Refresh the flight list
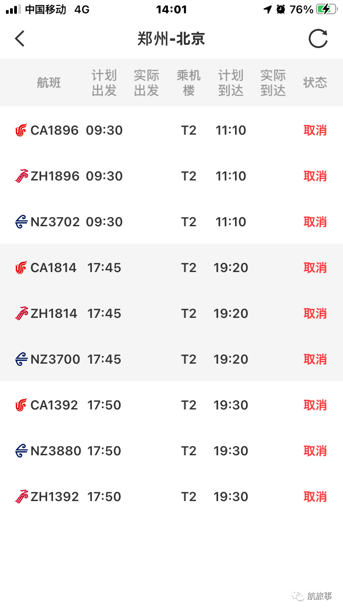 tap(318, 38)
